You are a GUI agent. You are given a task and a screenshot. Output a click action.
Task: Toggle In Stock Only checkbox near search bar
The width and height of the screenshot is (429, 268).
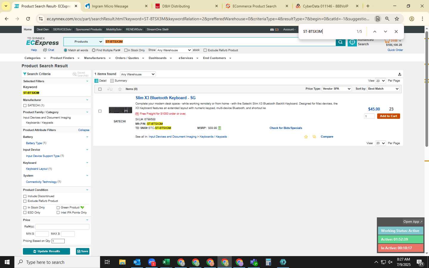[126, 50]
